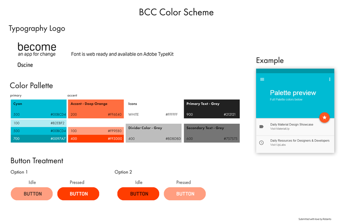Choose the Primary Text Grey #212121 swatch

pos(212,109)
